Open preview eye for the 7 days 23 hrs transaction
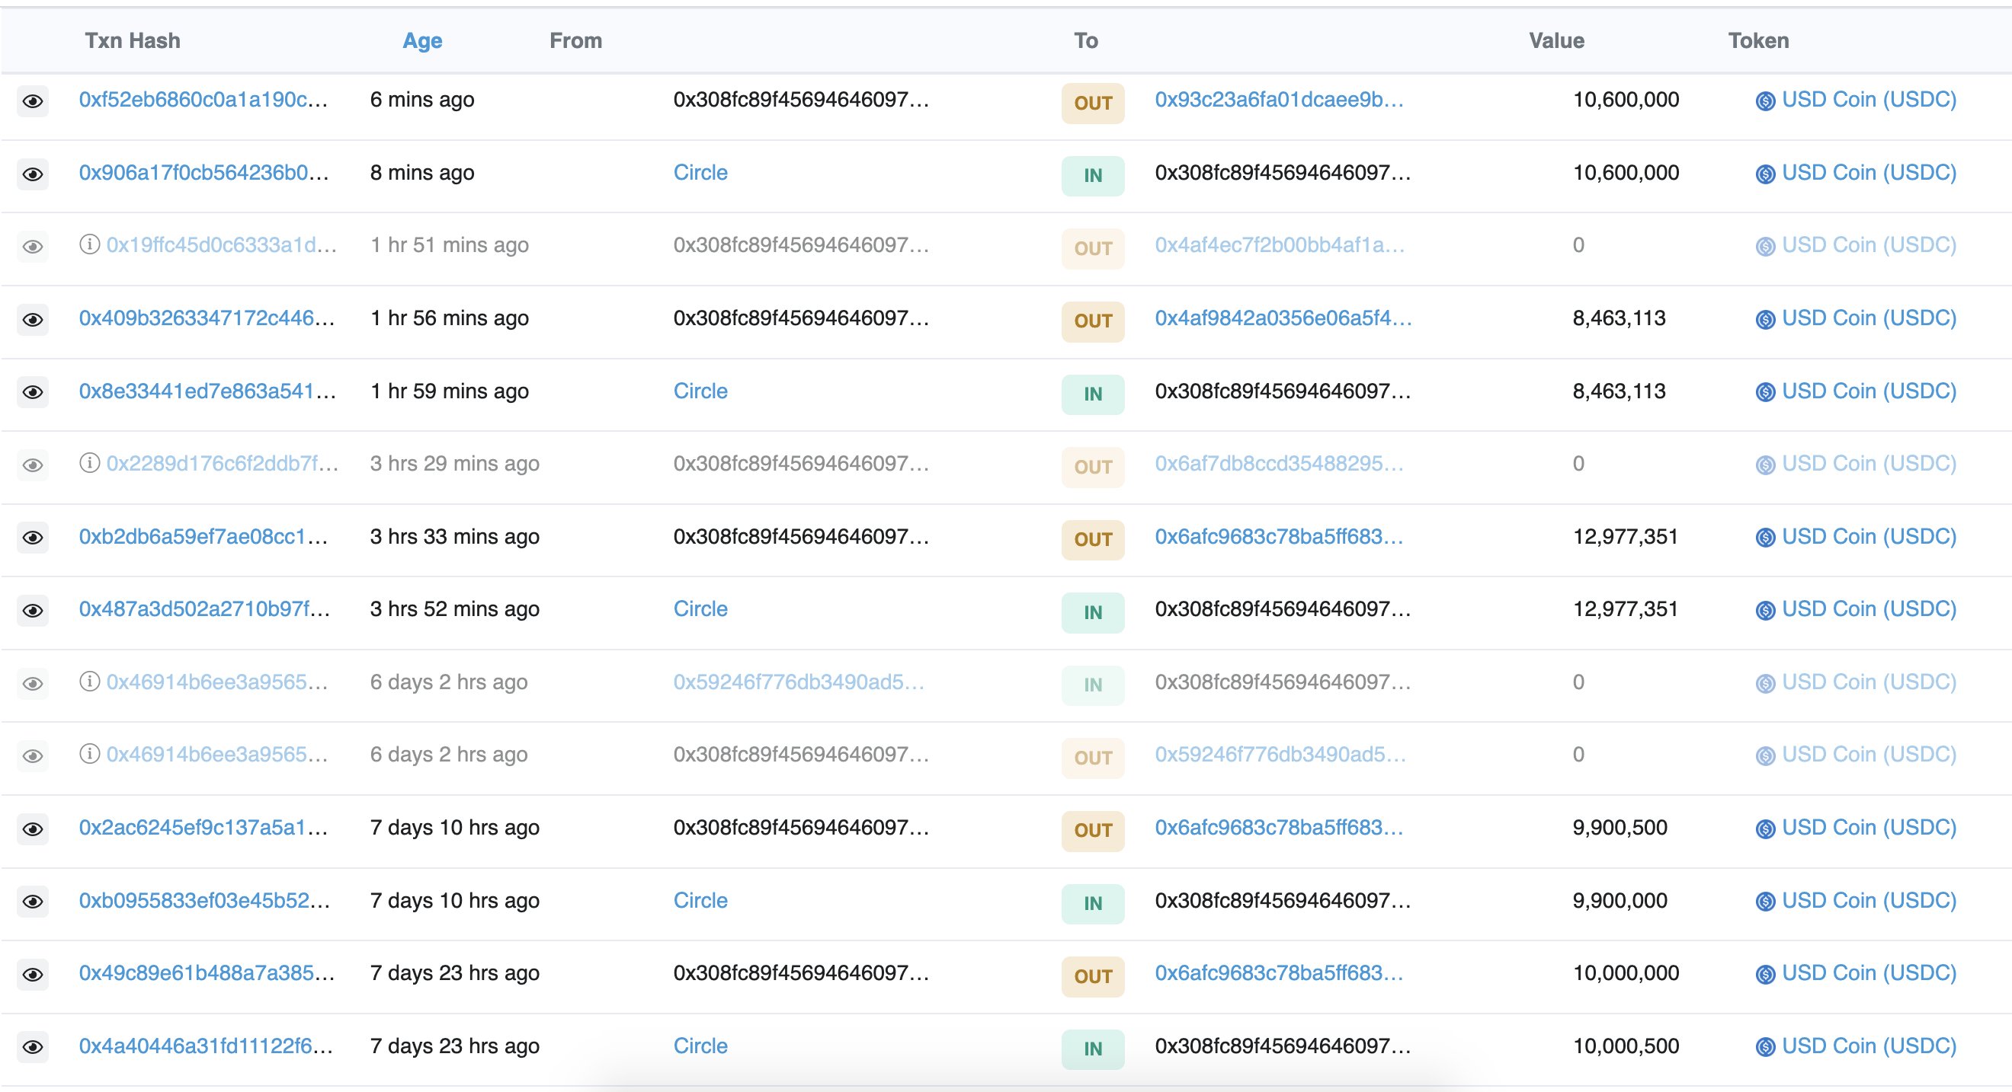2012x1092 pixels. (x=33, y=973)
